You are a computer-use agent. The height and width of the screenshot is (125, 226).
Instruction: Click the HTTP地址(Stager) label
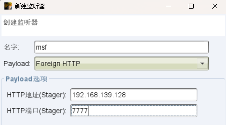tap(37, 95)
